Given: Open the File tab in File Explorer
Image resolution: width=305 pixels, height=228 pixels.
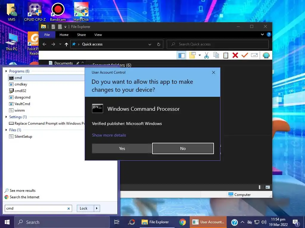Looking at the screenshot, I should pyautogui.click(x=47, y=35).
